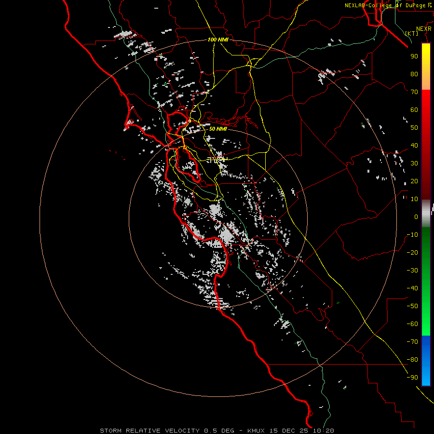The width and height of the screenshot is (434, 434).
Task: Click the gray zero-velocity segment of color bar
Action: [426, 214]
